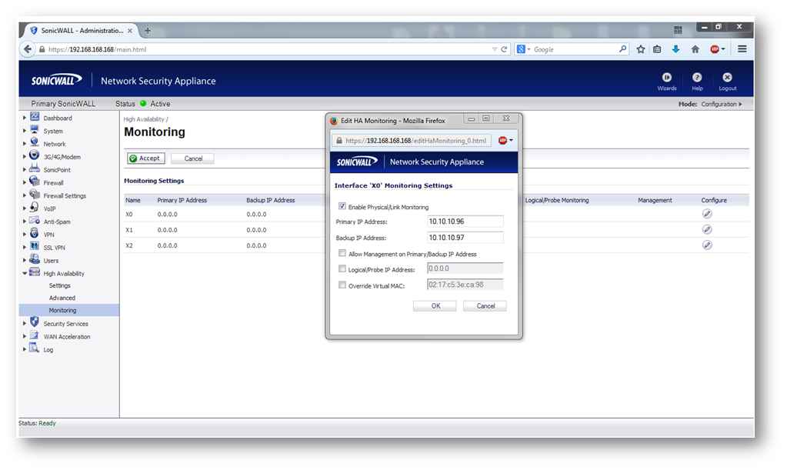Click the bookmark star icon
The height and width of the screenshot is (470, 787).
tap(640, 49)
